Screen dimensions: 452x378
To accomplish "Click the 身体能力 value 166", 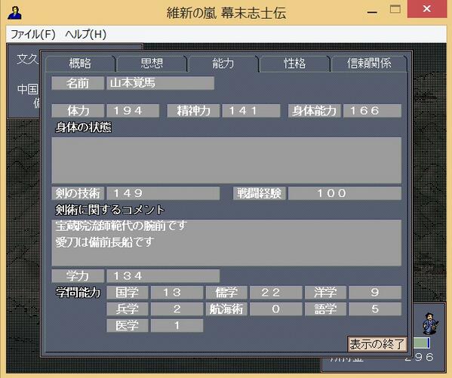I will point(372,111).
